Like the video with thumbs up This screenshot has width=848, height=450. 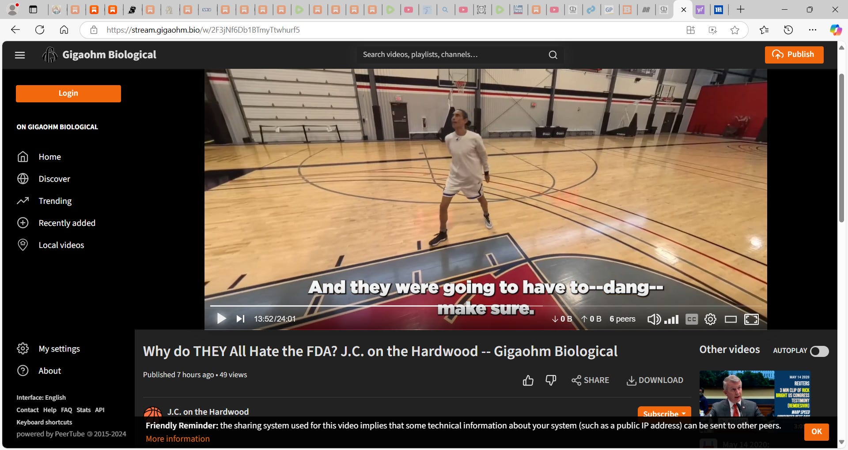pos(528,380)
